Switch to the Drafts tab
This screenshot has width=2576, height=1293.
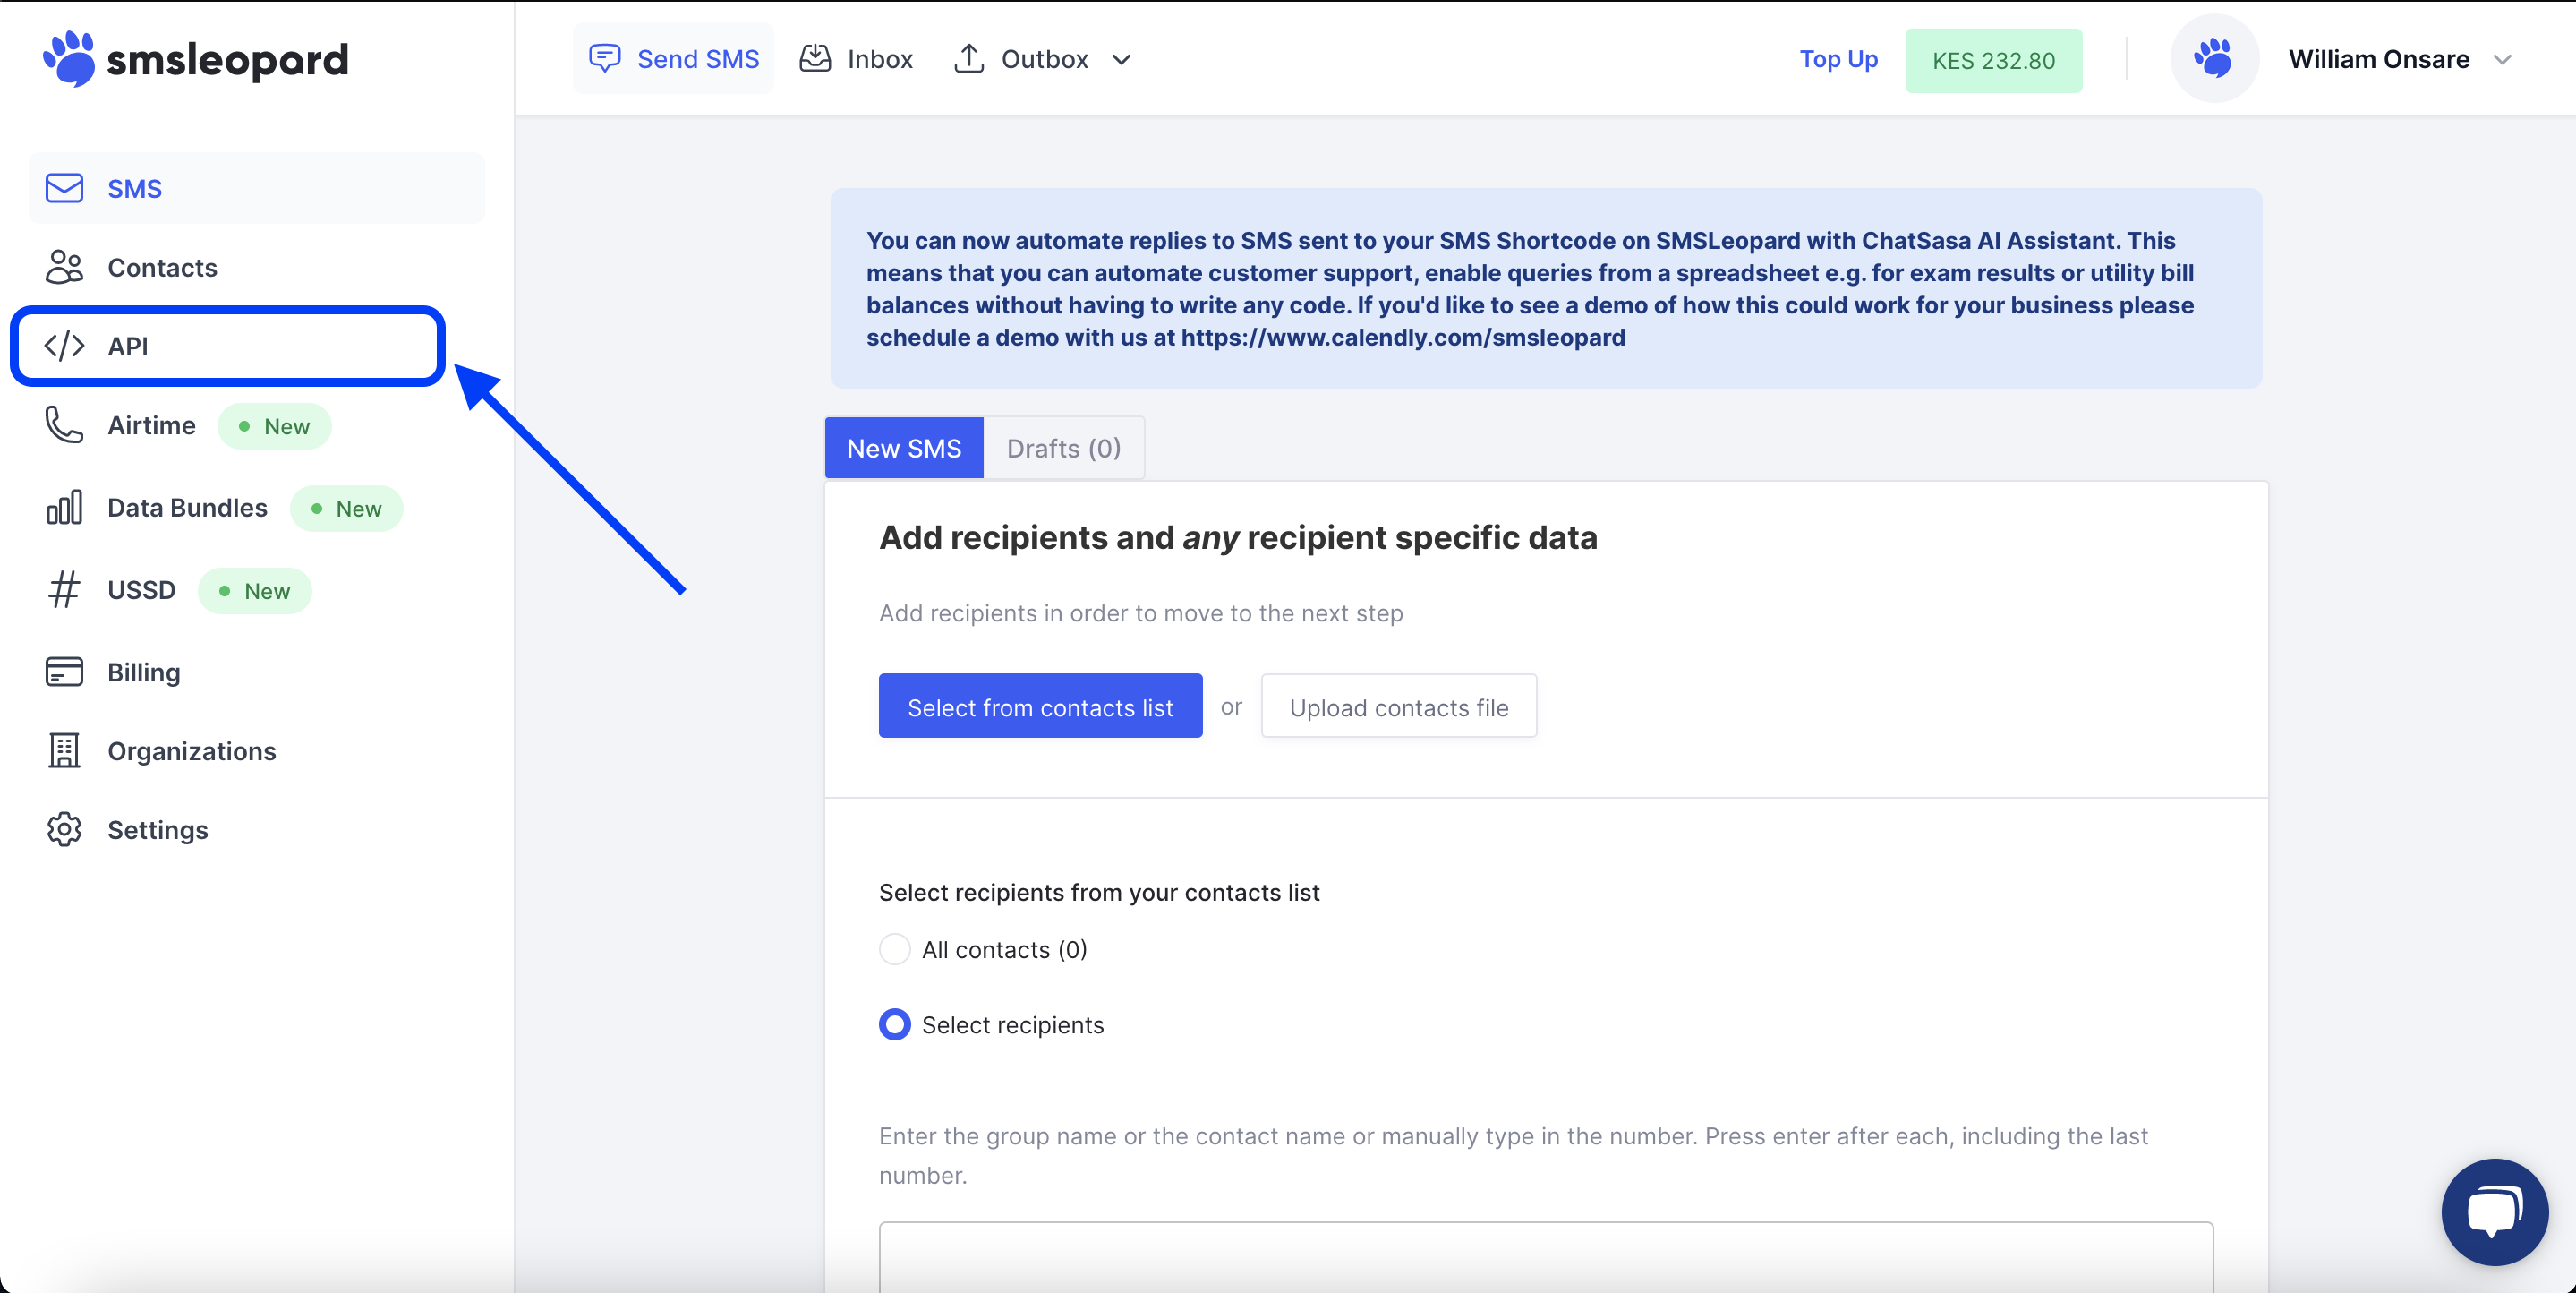point(1063,449)
